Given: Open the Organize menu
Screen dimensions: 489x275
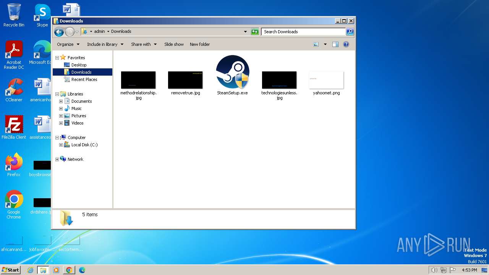Looking at the screenshot, I should coord(68,44).
